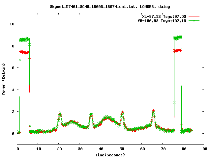
Task: Click the red line sample for XL
Action: (194, 16)
